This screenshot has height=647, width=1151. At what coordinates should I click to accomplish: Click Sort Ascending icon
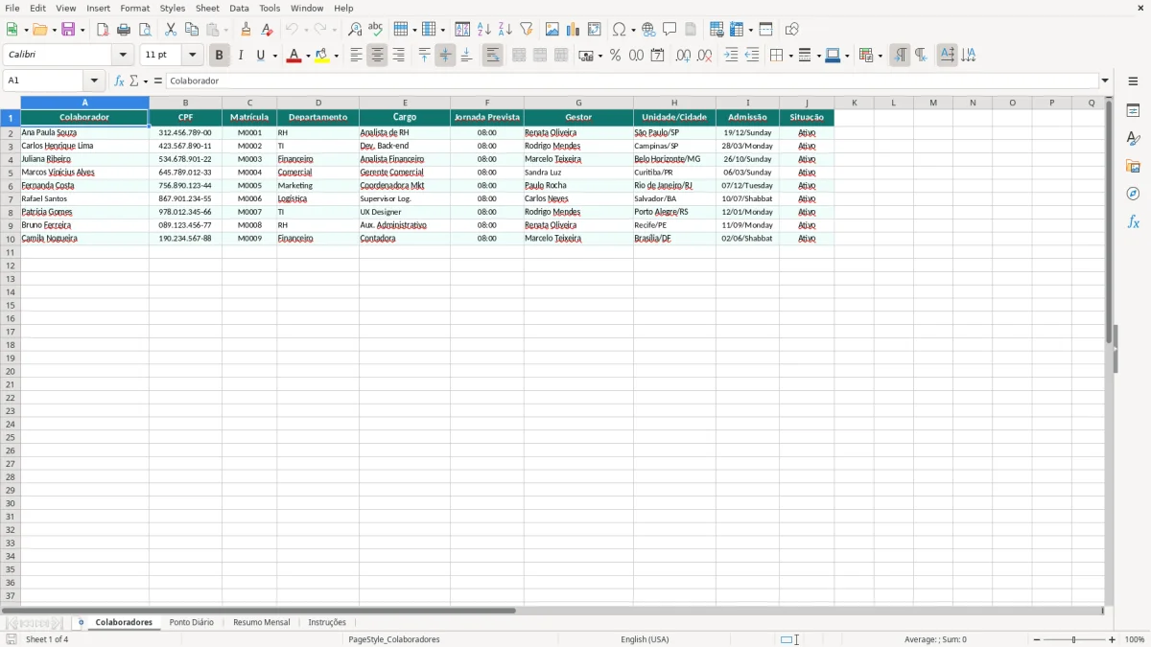[x=483, y=30]
